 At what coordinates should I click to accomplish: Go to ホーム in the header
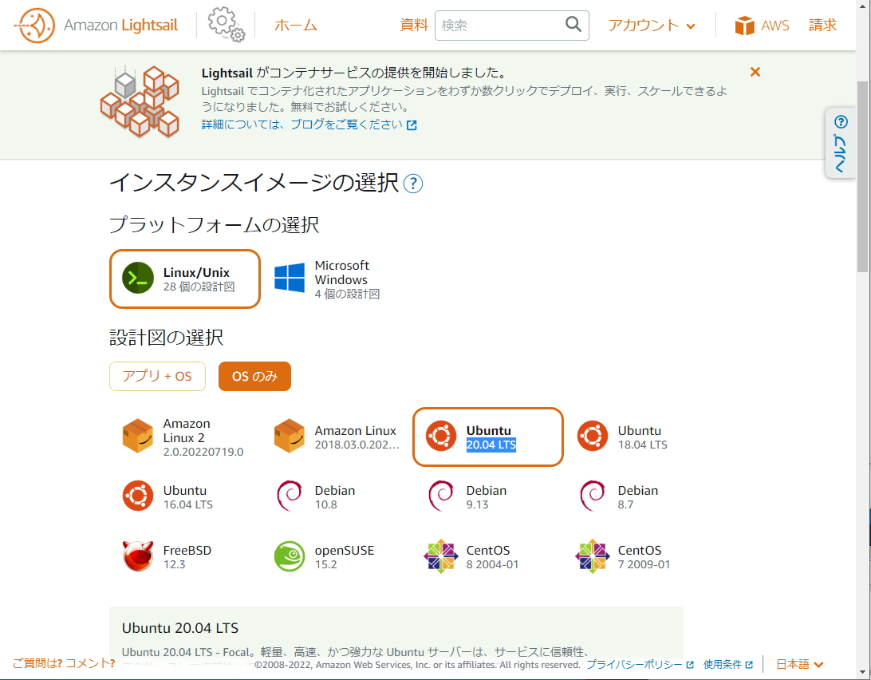pos(295,26)
